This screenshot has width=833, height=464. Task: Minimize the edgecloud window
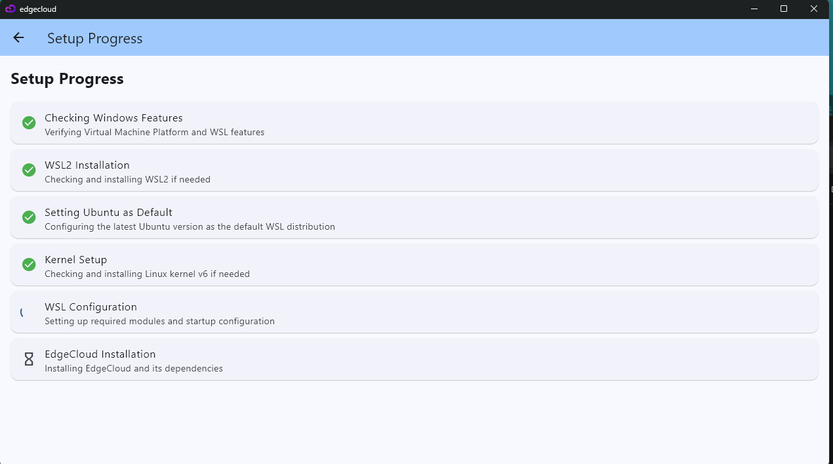click(x=754, y=9)
